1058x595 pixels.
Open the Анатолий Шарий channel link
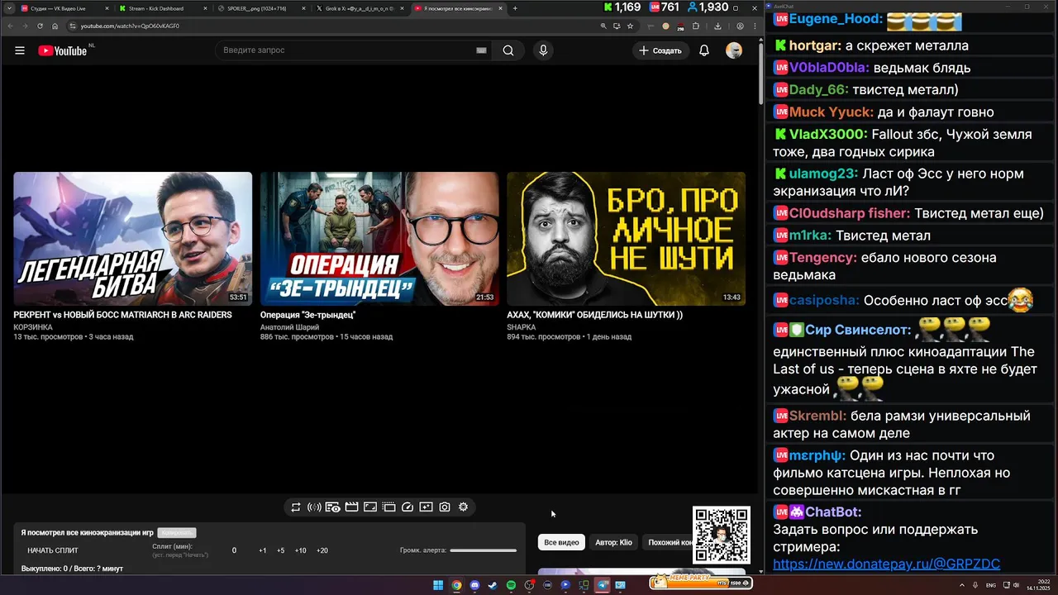point(289,327)
